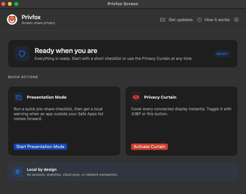Viewport: 246px width, 194px height.
Task: Close the Privfox Screen window
Action: coord(3,4)
